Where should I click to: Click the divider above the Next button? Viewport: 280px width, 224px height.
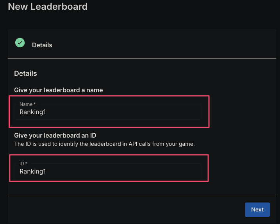point(142,196)
